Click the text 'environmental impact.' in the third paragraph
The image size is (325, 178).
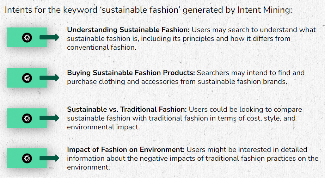coord(103,127)
